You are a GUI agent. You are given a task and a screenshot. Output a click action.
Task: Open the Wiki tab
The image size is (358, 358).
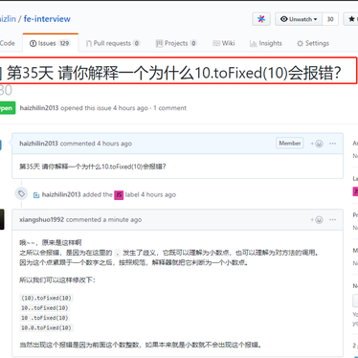(224, 43)
